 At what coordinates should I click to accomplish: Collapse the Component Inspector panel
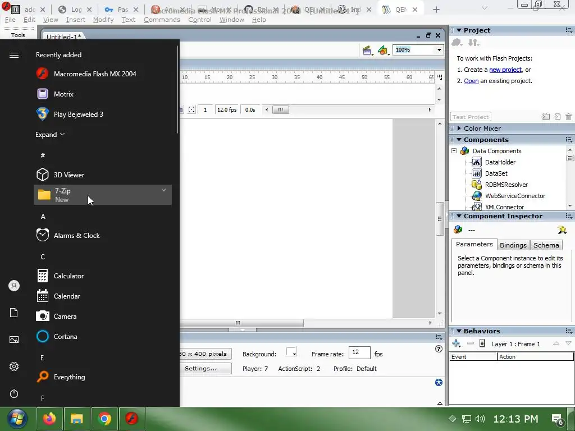(x=459, y=216)
